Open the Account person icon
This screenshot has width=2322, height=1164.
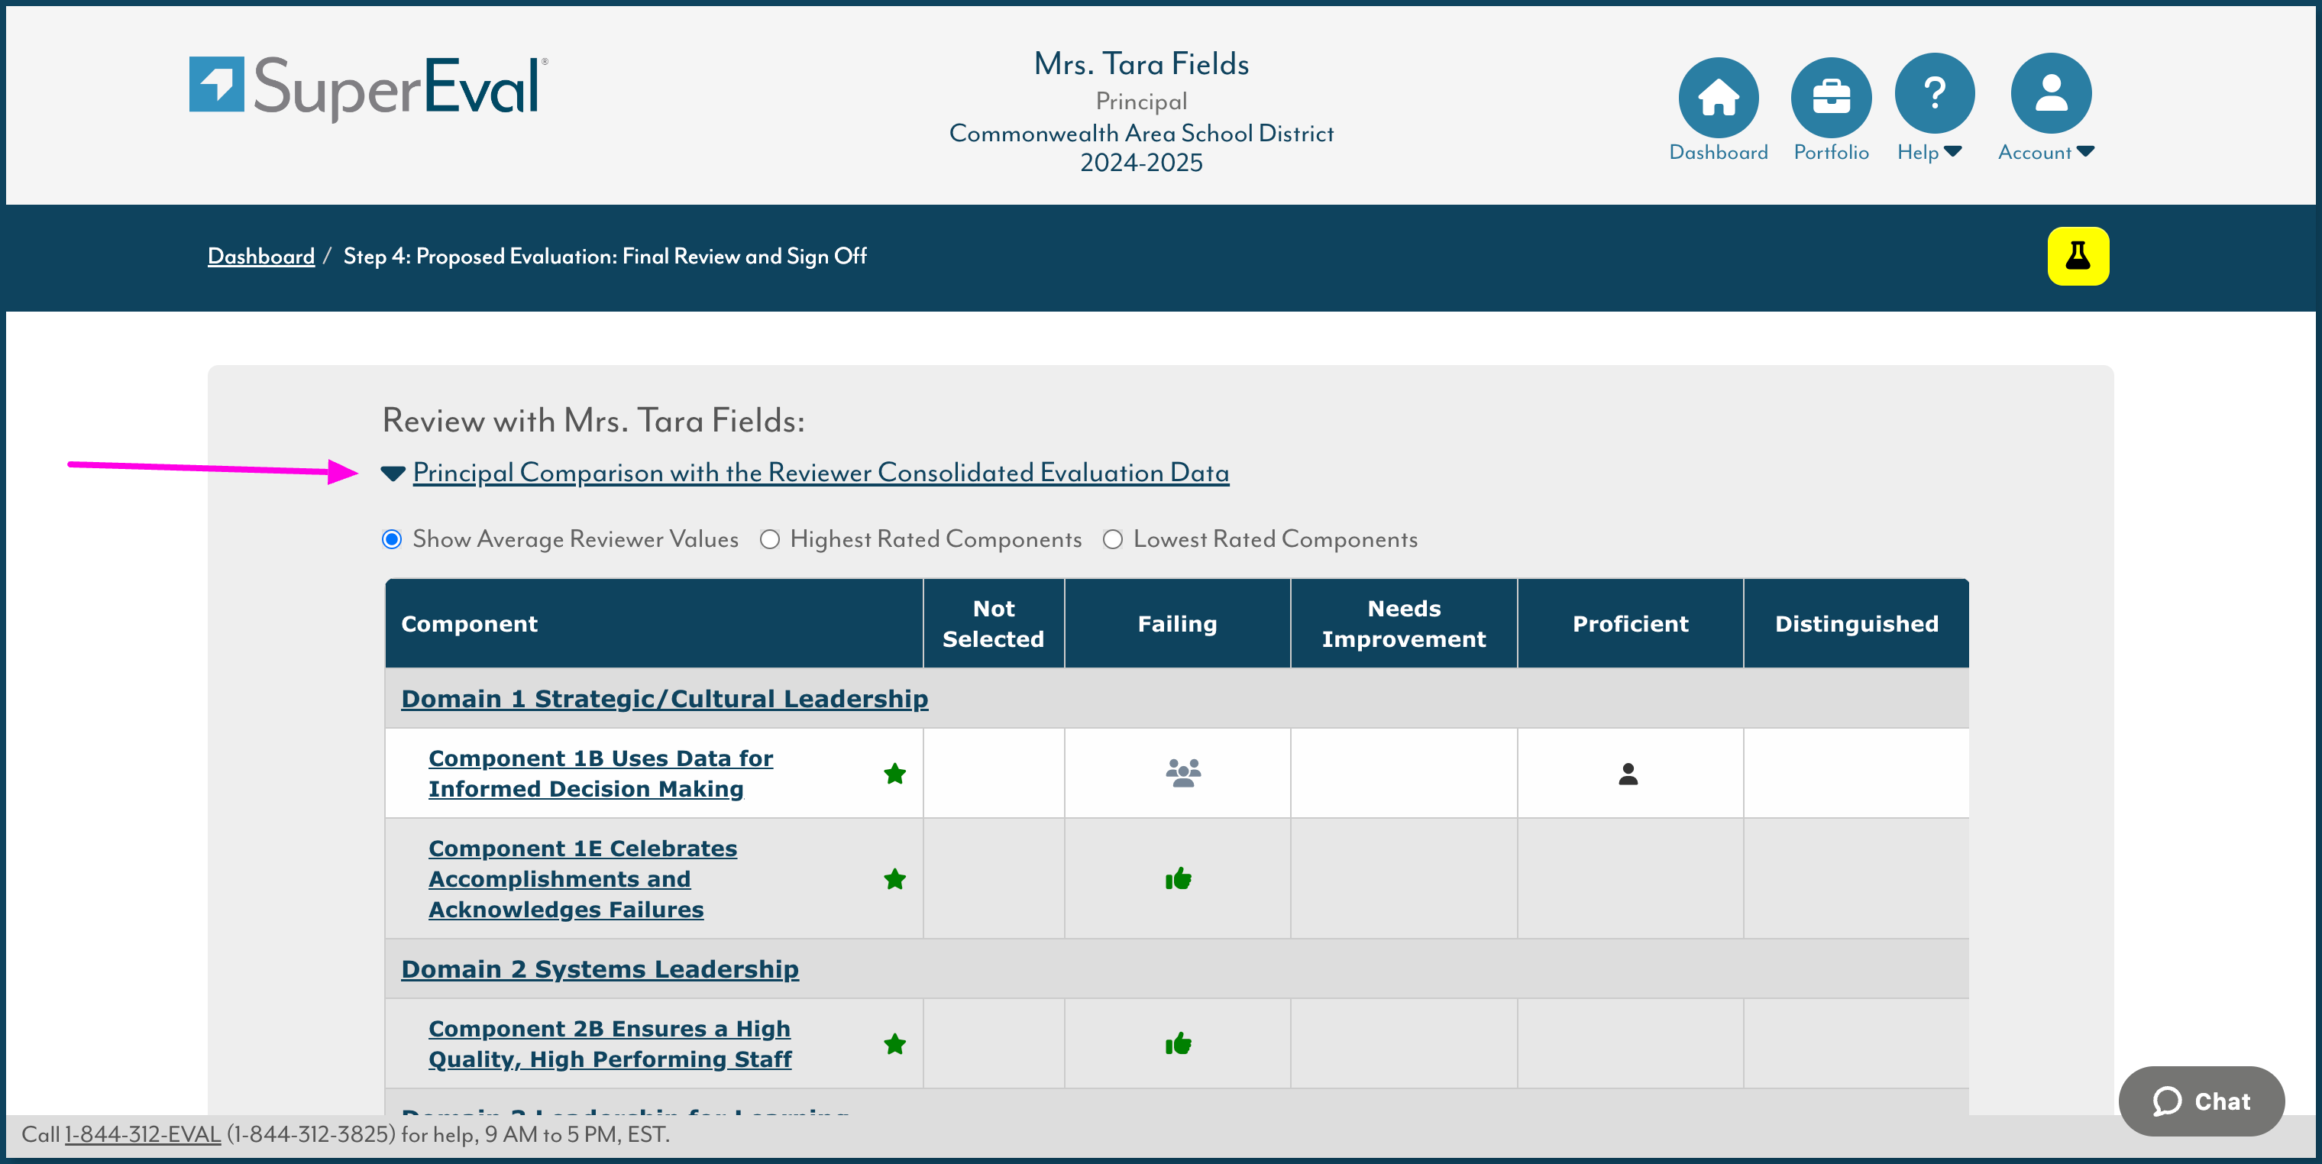tap(2051, 93)
